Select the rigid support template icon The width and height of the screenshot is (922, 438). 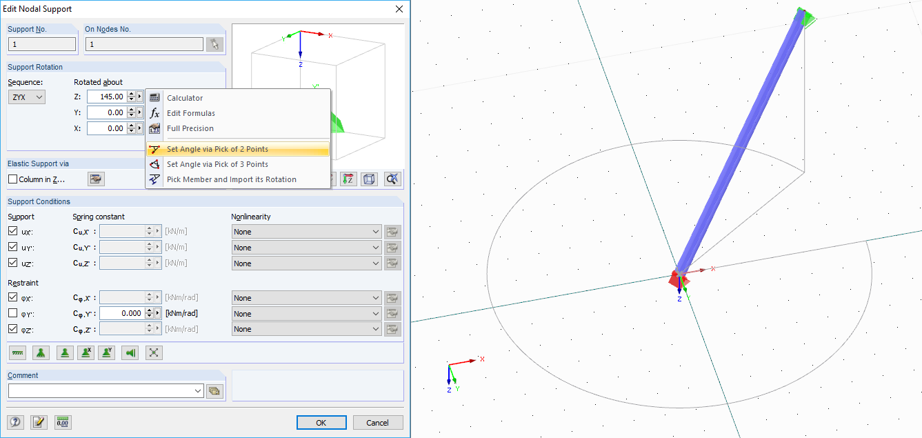tap(17, 352)
